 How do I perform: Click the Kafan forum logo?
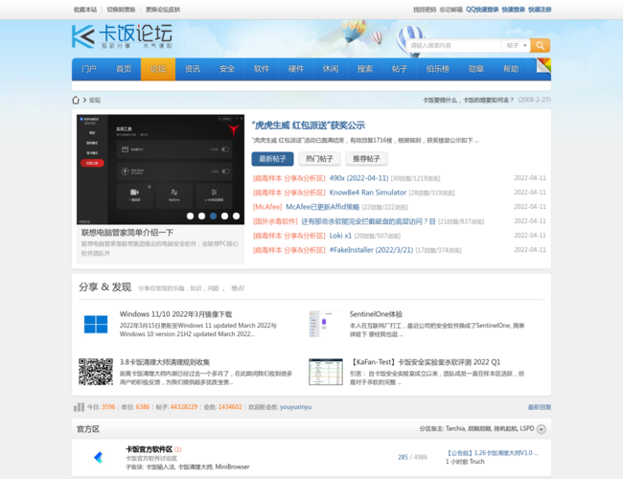pyautogui.click(x=122, y=36)
